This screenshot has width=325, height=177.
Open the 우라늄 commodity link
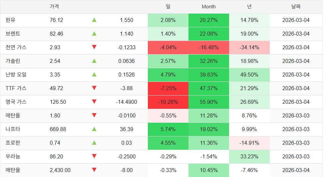point(13,156)
